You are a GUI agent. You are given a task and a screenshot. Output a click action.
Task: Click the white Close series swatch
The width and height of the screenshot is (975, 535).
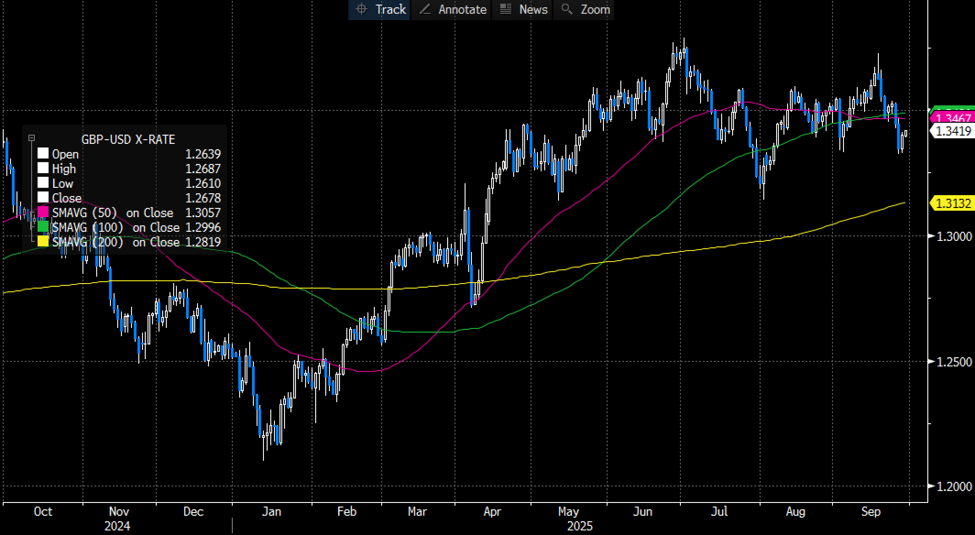point(43,198)
